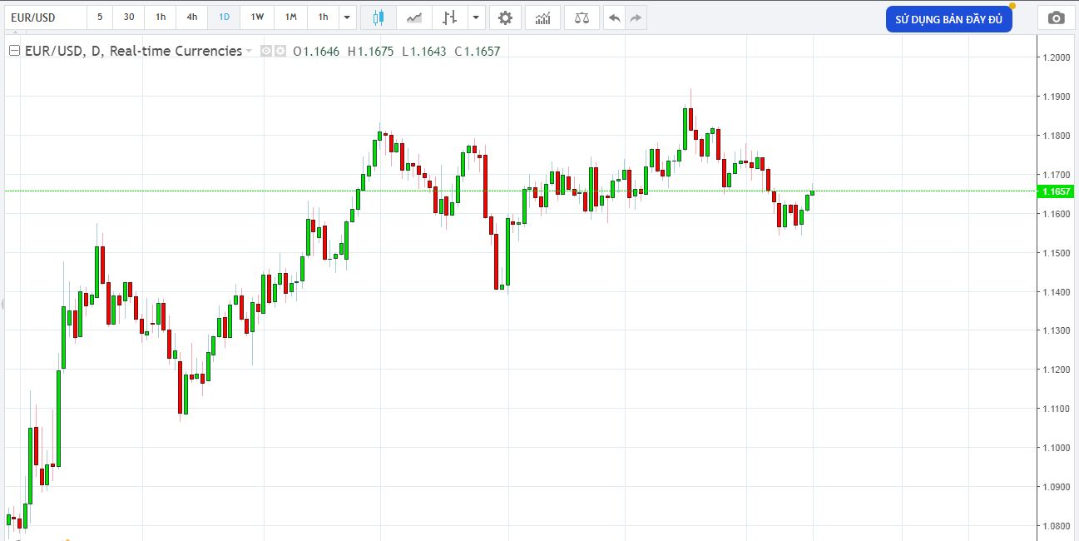
Task: Switch to the area chart style
Action: (413, 17)
